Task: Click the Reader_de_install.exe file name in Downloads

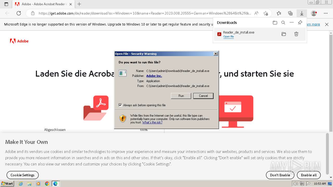Action: point(239,32)
